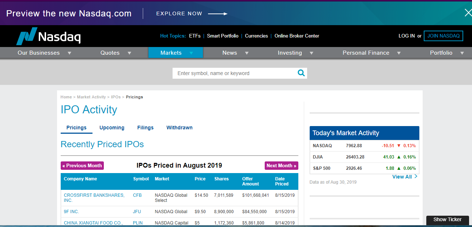Image resolution: width=472 pixels, height=227 pixels.
Task: Expand the News dropdown arrow
Action: 247,53
